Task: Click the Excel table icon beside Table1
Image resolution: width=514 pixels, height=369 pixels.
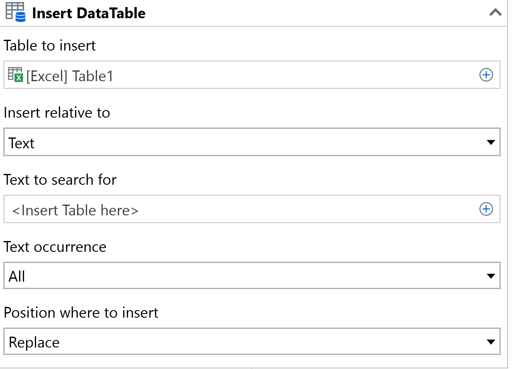Action: [x=15, y=75]
